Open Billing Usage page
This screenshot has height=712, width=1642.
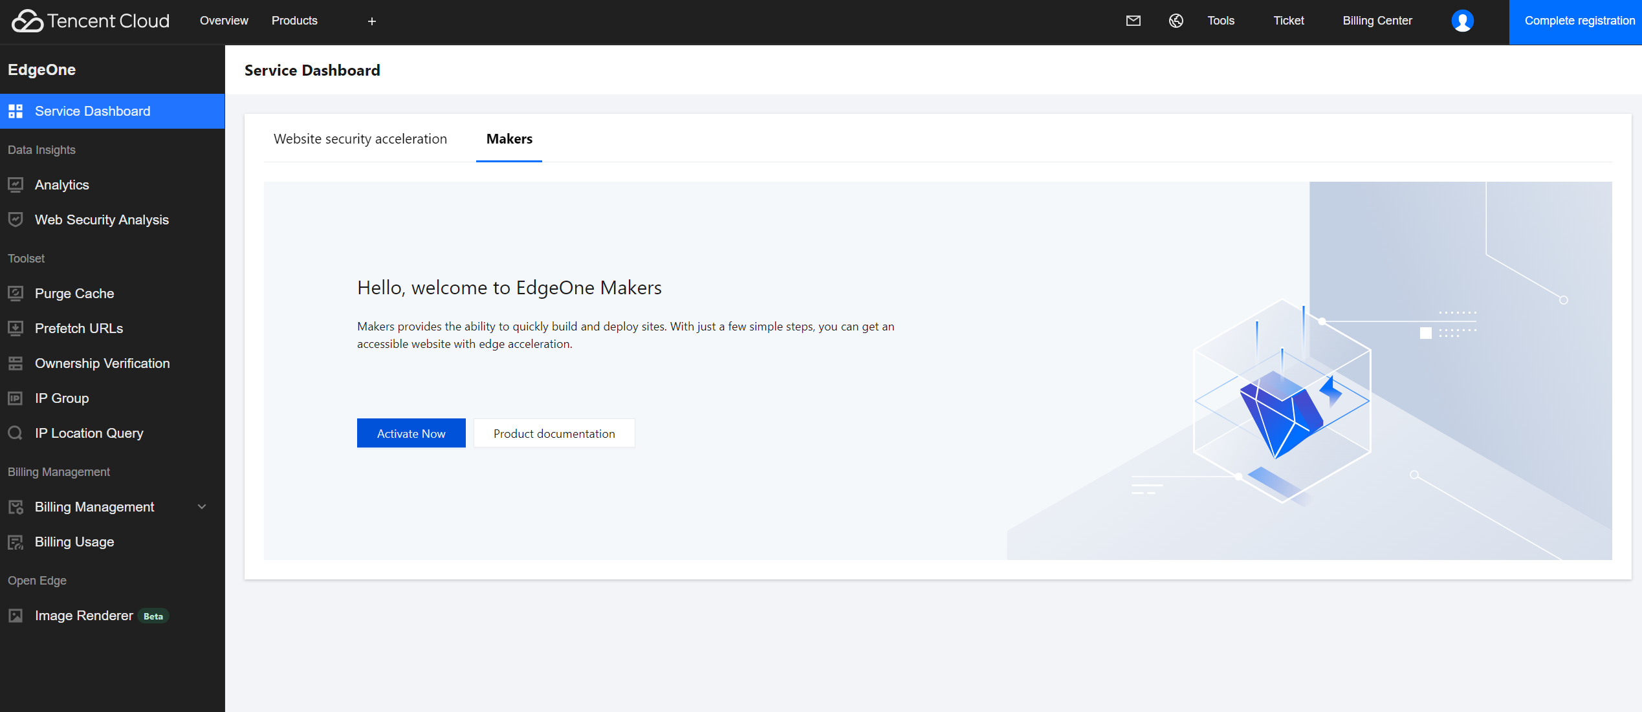click(x=112, y=542)
